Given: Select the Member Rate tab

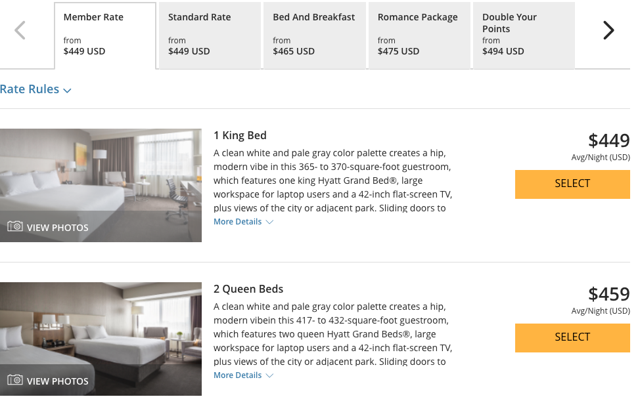Looking at the screenshot, I should (x=105, y=35).
